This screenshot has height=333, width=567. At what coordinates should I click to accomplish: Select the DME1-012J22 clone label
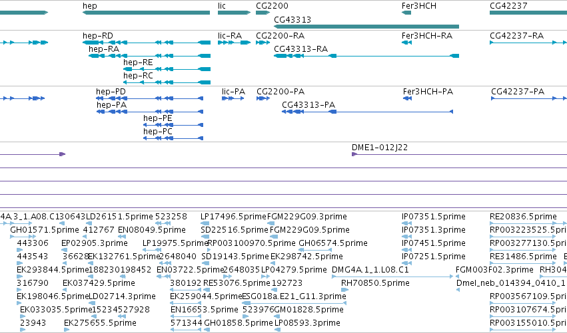[380, 148]
